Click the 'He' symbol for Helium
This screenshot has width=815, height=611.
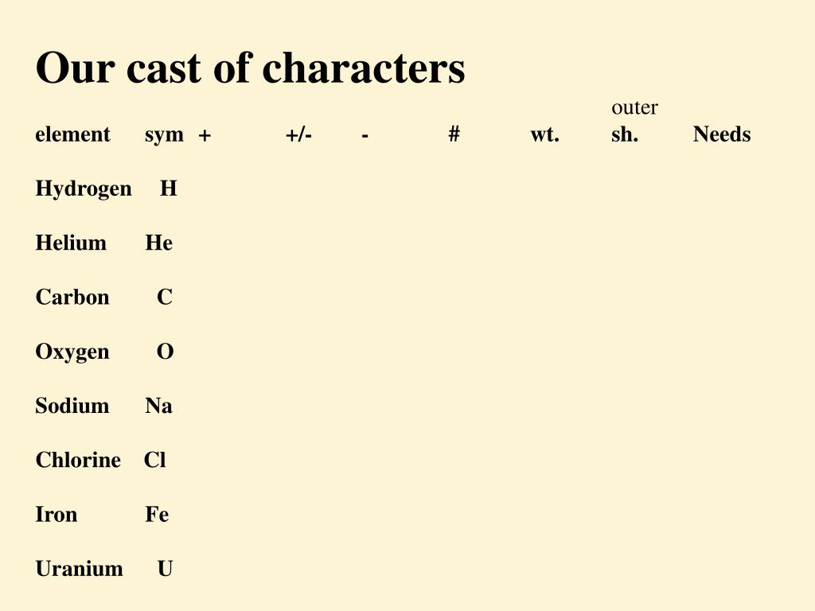point(158,243)
